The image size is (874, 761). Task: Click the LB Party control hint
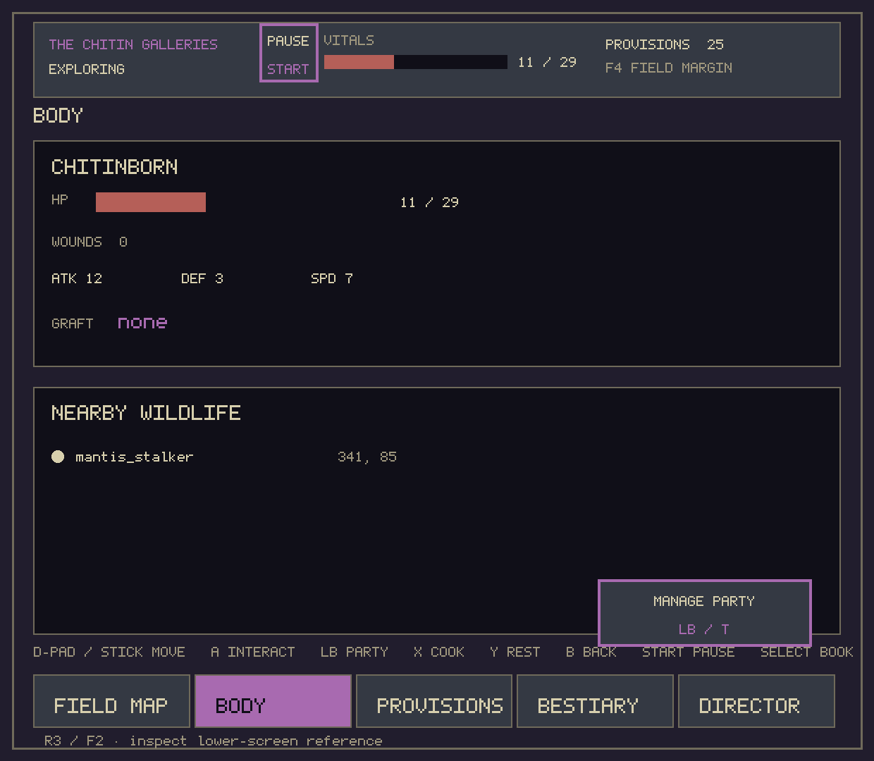click(x=355, y=652)
